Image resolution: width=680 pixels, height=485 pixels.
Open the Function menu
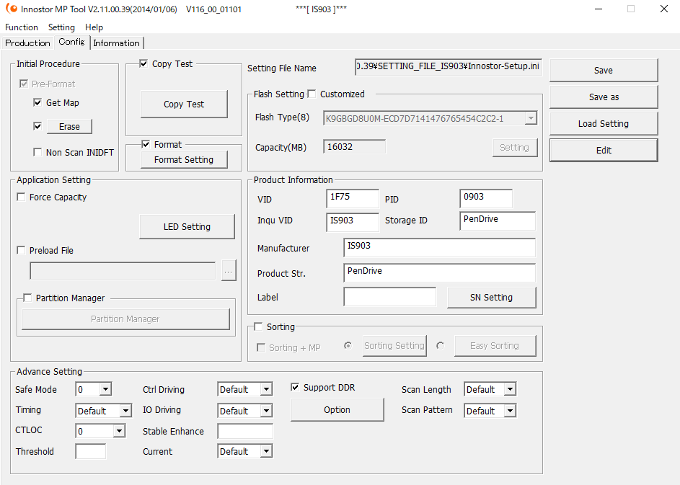tap(22, 27)
